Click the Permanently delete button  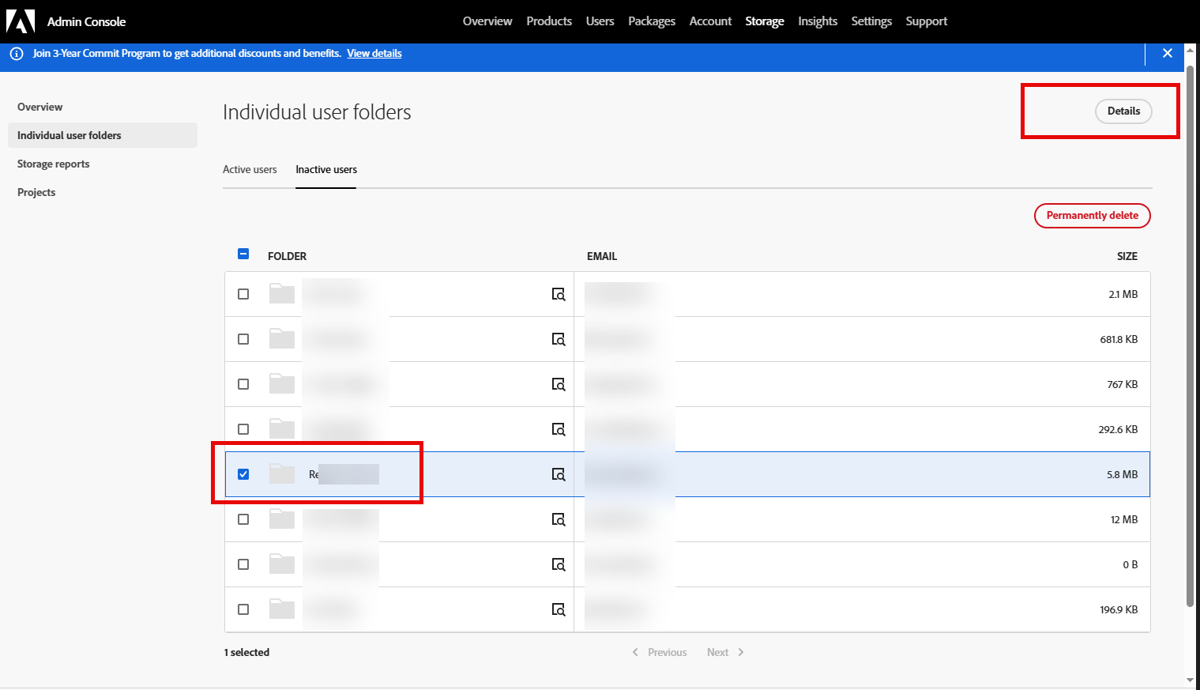1092,215
